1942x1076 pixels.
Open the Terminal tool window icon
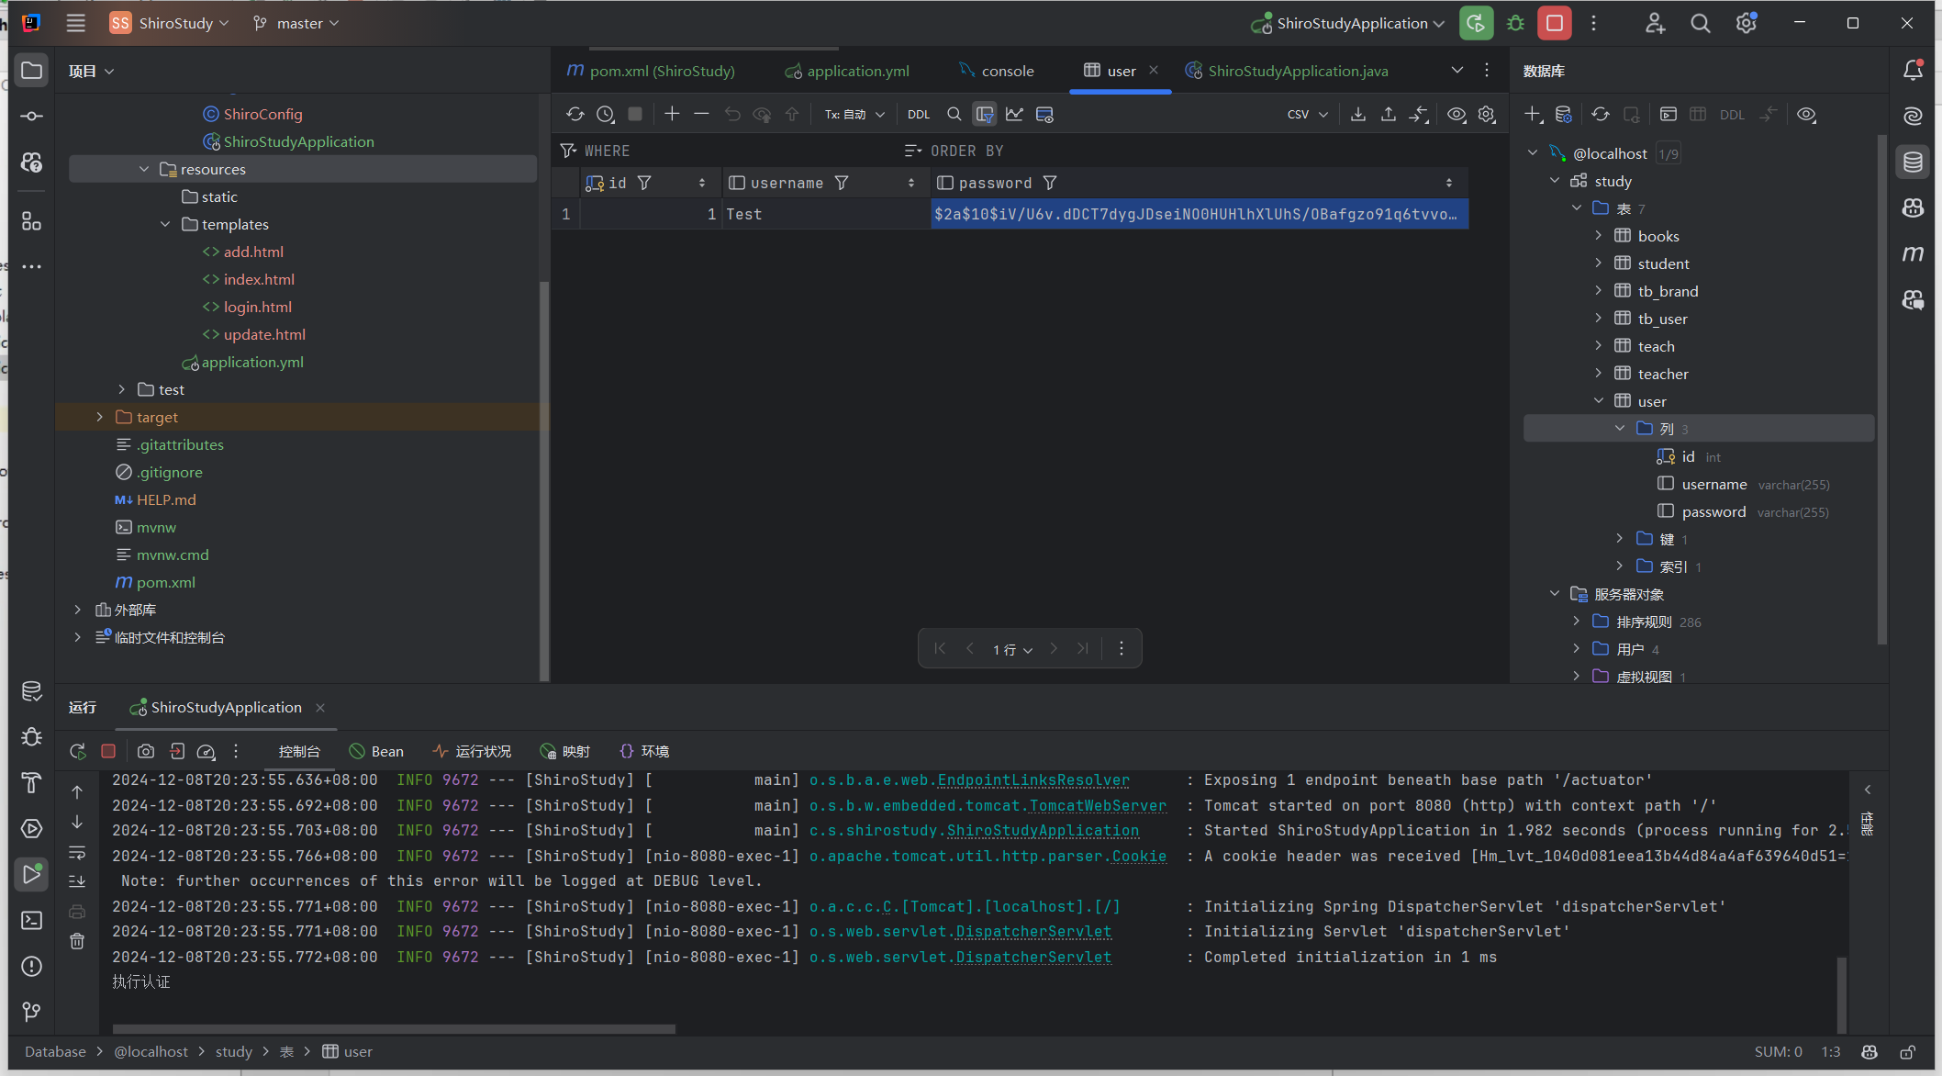[x=31, y=920]
